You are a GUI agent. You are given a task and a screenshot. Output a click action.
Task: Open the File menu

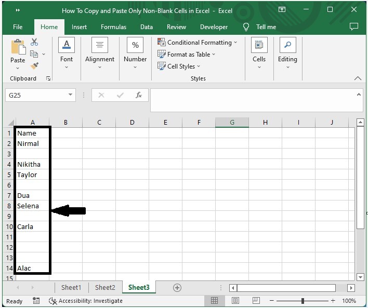tap(18, 27)
